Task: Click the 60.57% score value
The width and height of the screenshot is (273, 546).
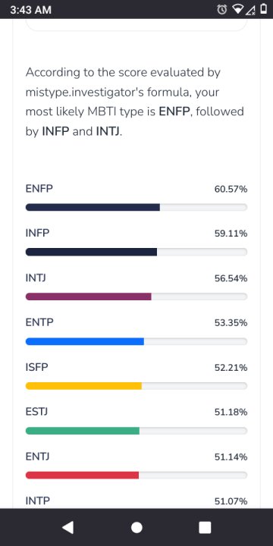Action: tap(231, 190)
